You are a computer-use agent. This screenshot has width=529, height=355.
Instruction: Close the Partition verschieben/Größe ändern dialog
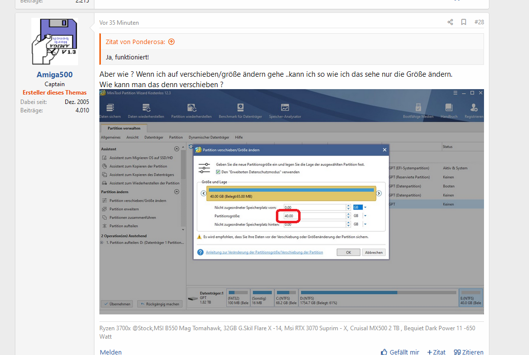[x=385, y=150]
